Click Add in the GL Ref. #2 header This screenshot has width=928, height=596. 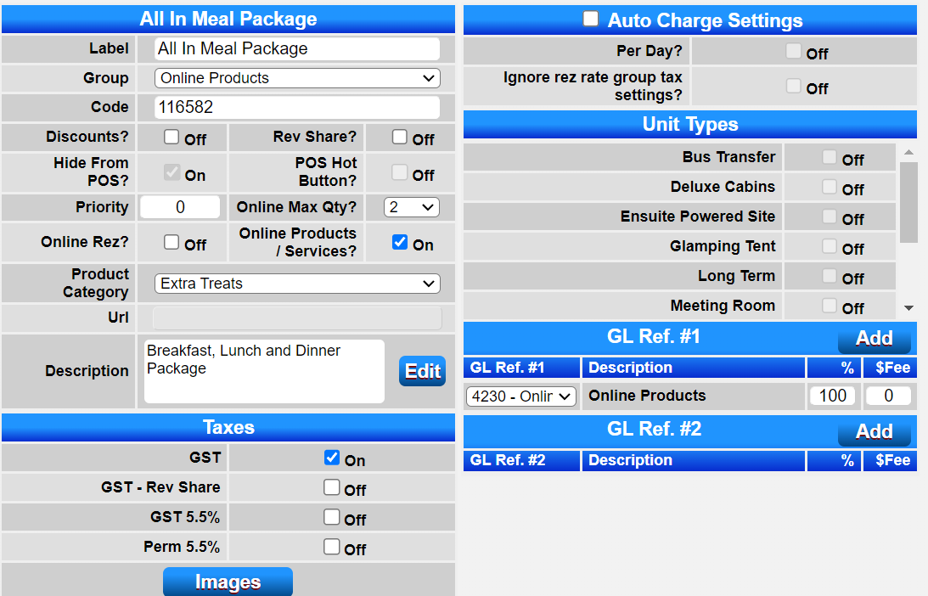(875, 431)
